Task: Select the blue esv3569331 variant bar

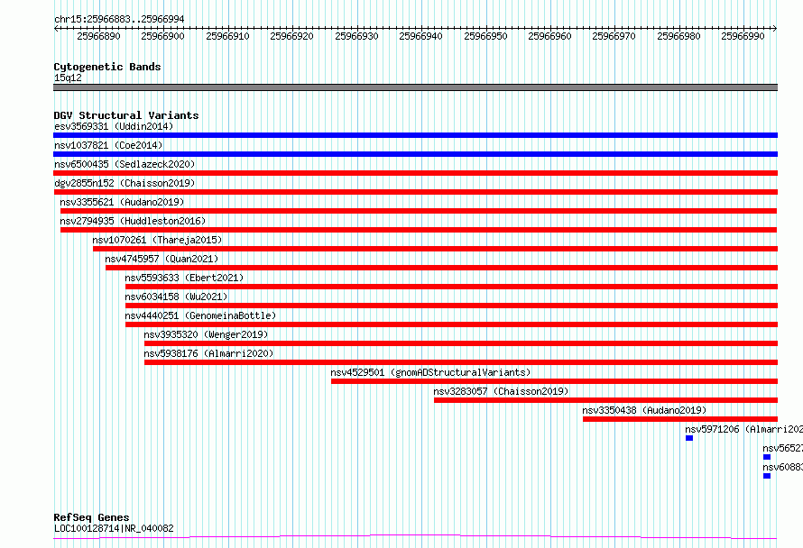Action: pyautogui.click(x=415, y=135)
